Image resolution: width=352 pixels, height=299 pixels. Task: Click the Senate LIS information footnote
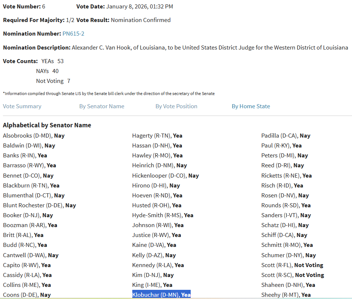click(109, 94)
